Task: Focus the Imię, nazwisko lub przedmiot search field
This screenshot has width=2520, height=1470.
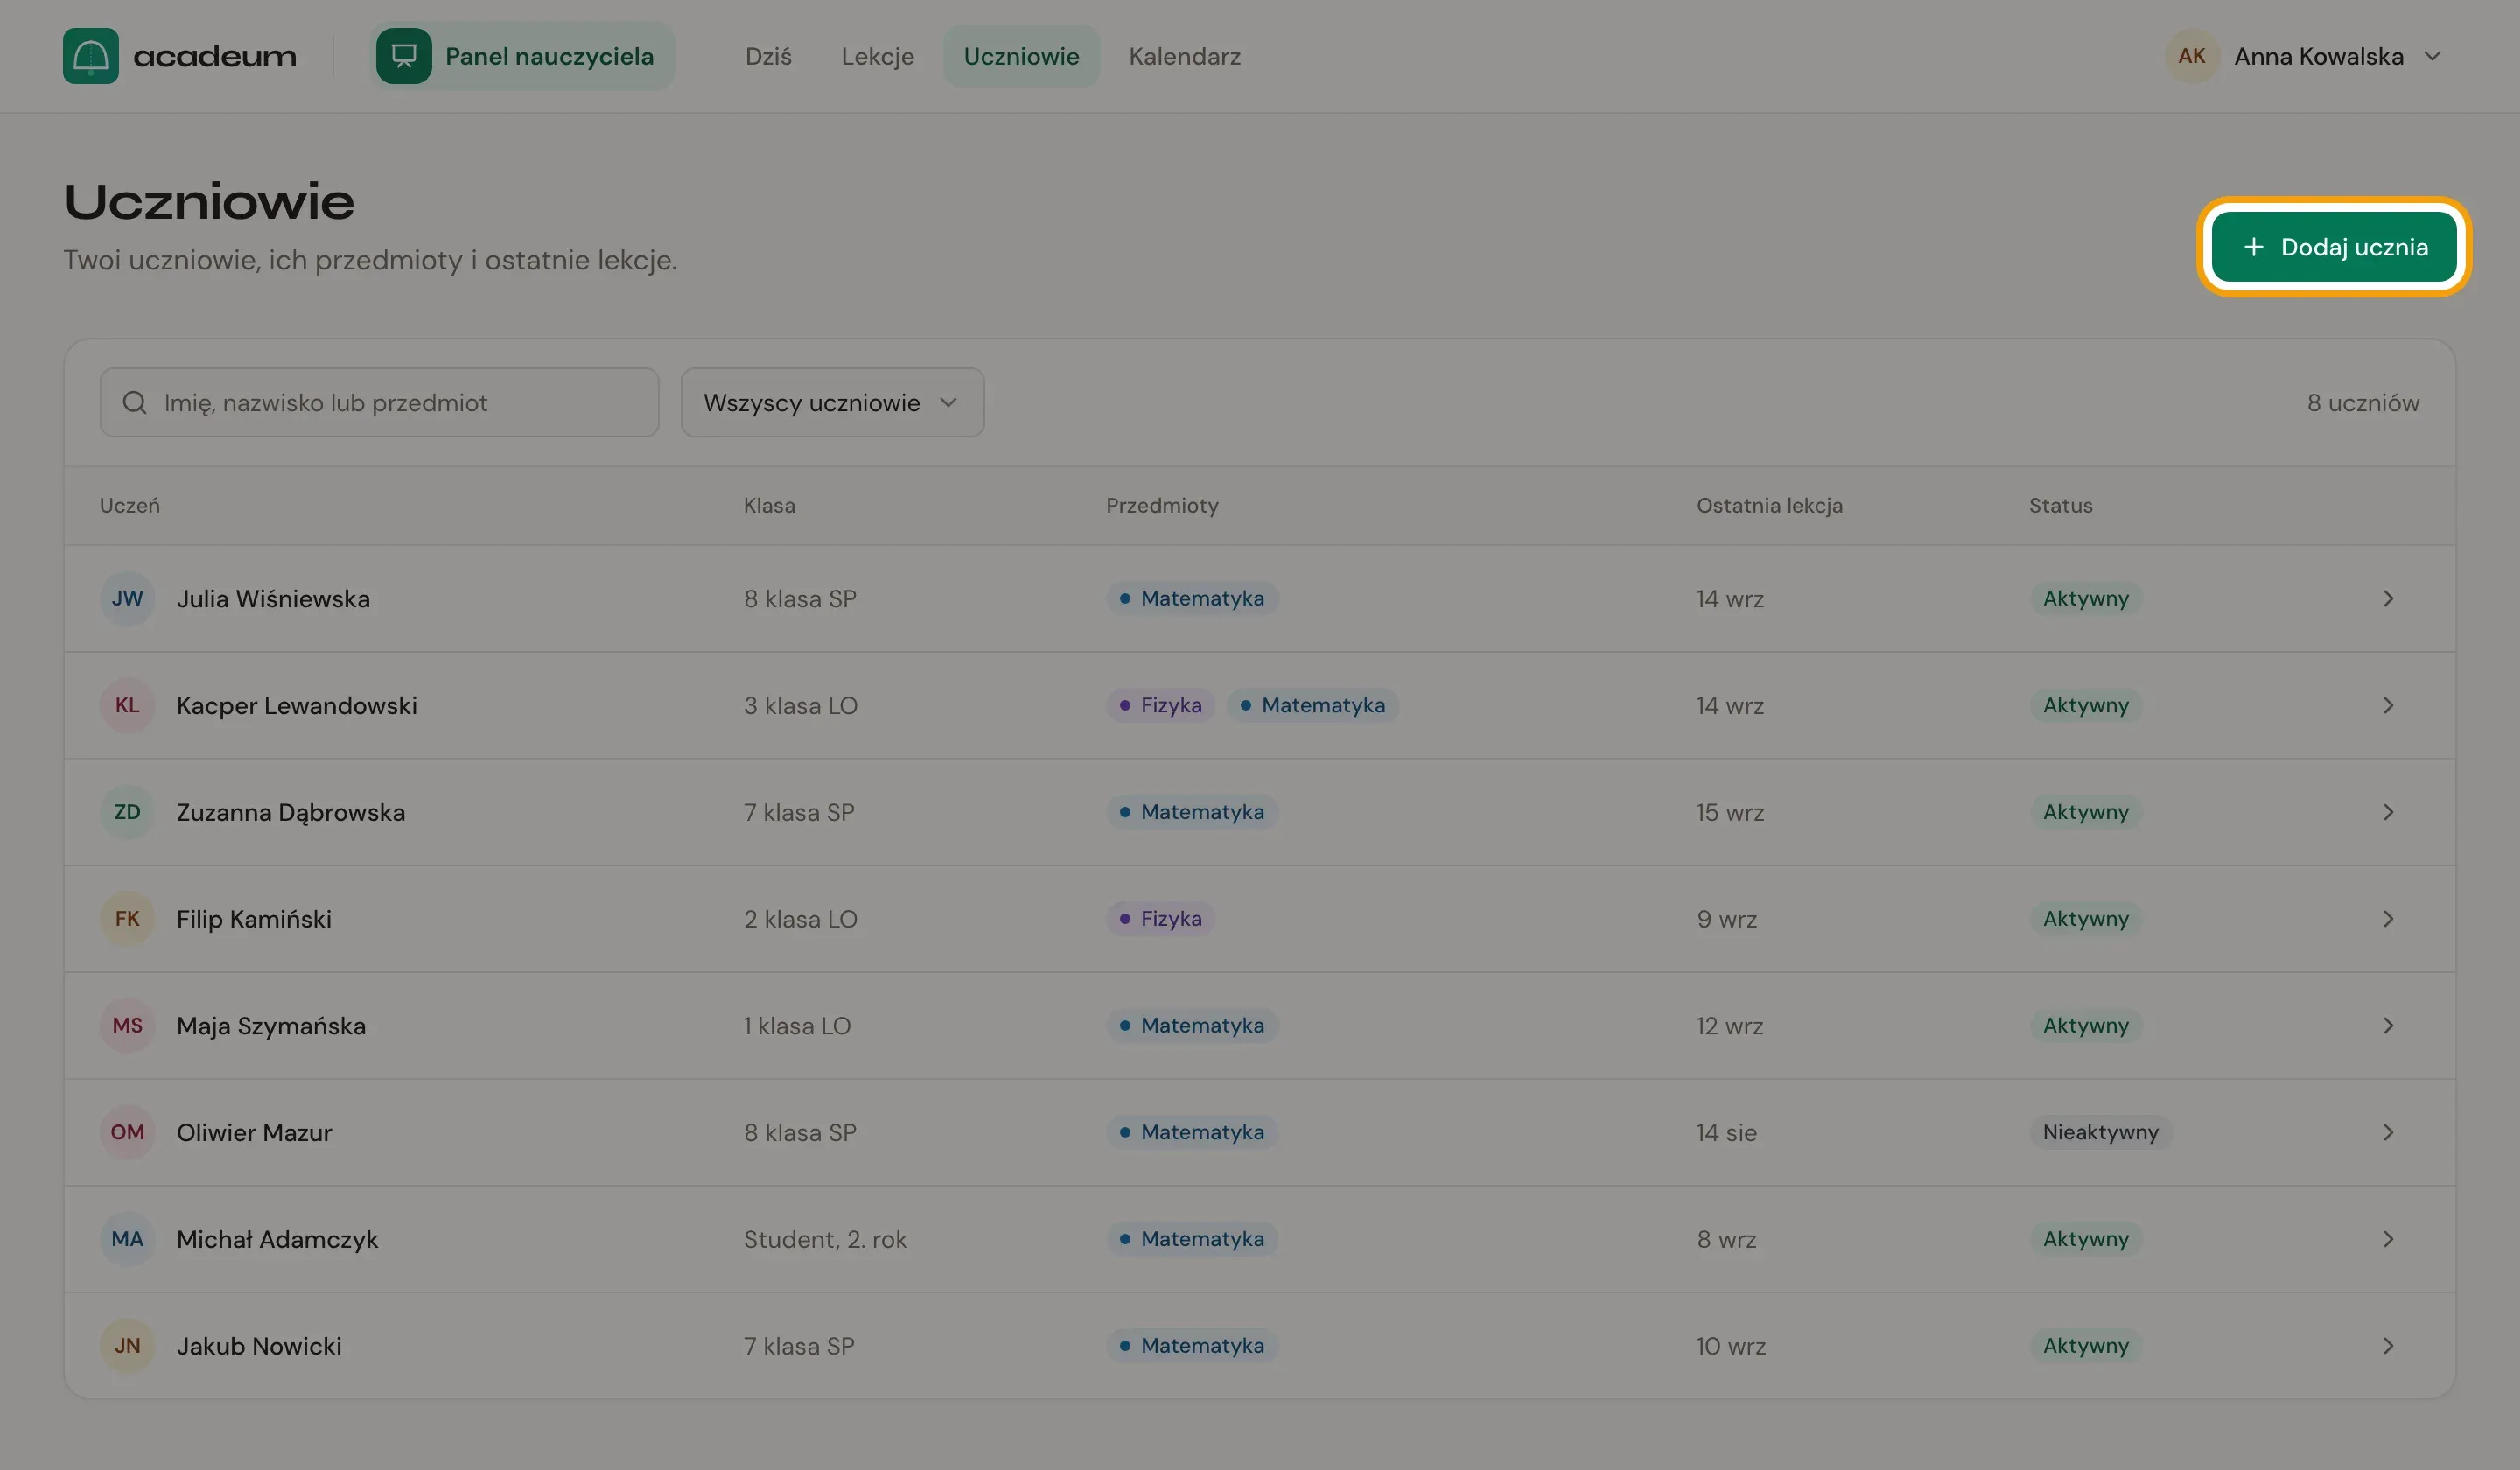Action: tap(379, 402)
